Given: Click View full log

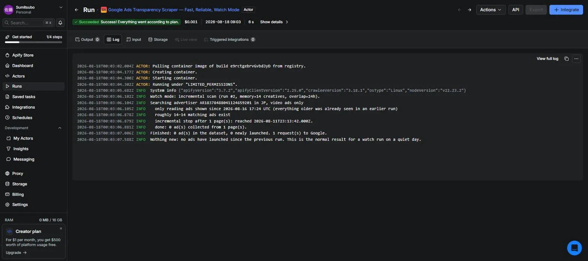Looking at the screenshot, I should [x=547, y=59].
